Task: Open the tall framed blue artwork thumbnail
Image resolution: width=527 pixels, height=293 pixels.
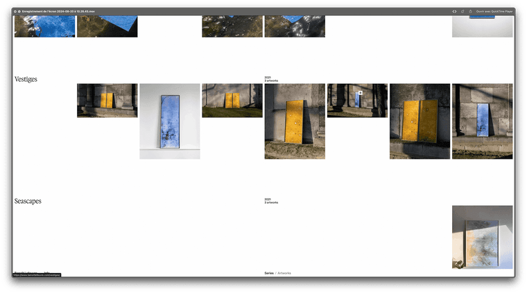Action: 169,121
